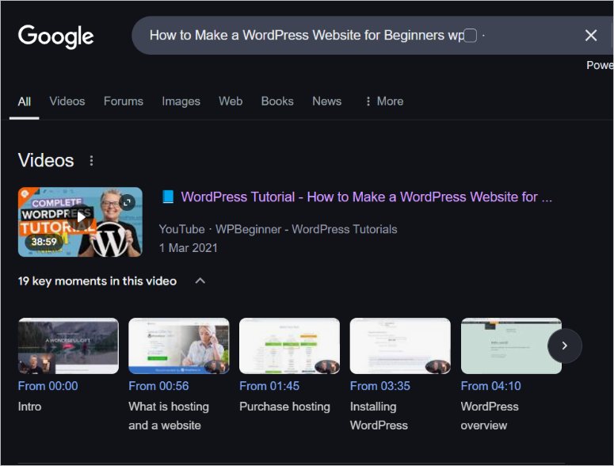Click the '1 Mar 2021' date text
614x466 pixels.
click(188, 248)
